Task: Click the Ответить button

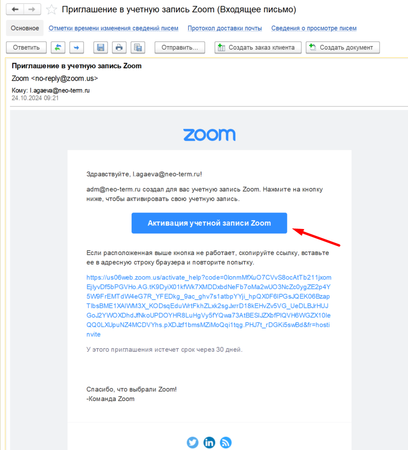Action: [x=27, y=47]
